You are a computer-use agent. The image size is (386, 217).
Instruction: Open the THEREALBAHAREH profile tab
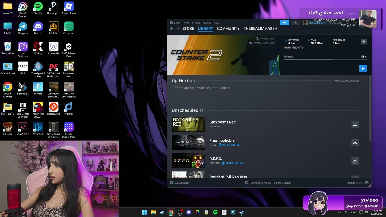click(260, 28)
